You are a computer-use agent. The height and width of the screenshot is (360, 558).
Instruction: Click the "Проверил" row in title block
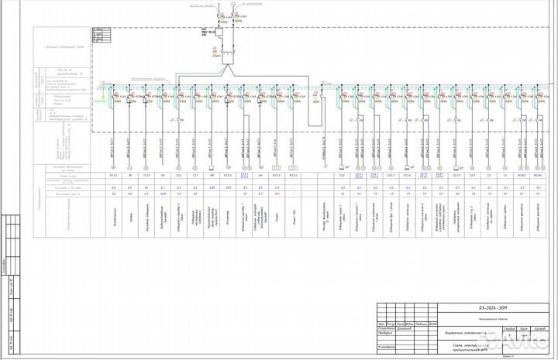[386, 334]
